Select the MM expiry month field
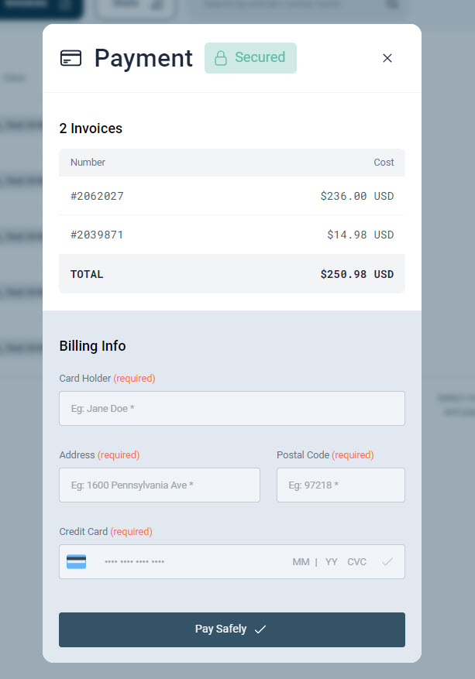This screenshot has width=475, height=679. pos(301,562)
